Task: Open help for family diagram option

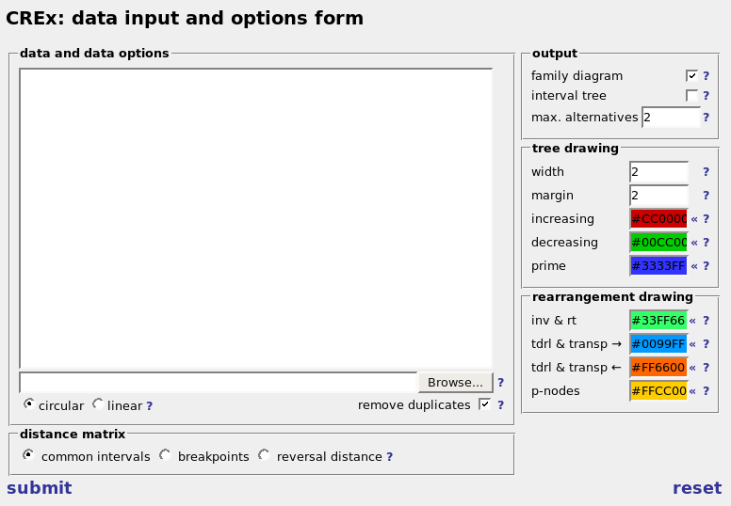Action: 706,76
